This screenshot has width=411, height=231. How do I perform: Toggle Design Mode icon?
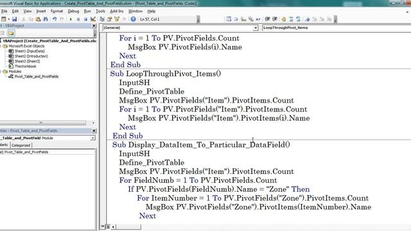(92, 19)
